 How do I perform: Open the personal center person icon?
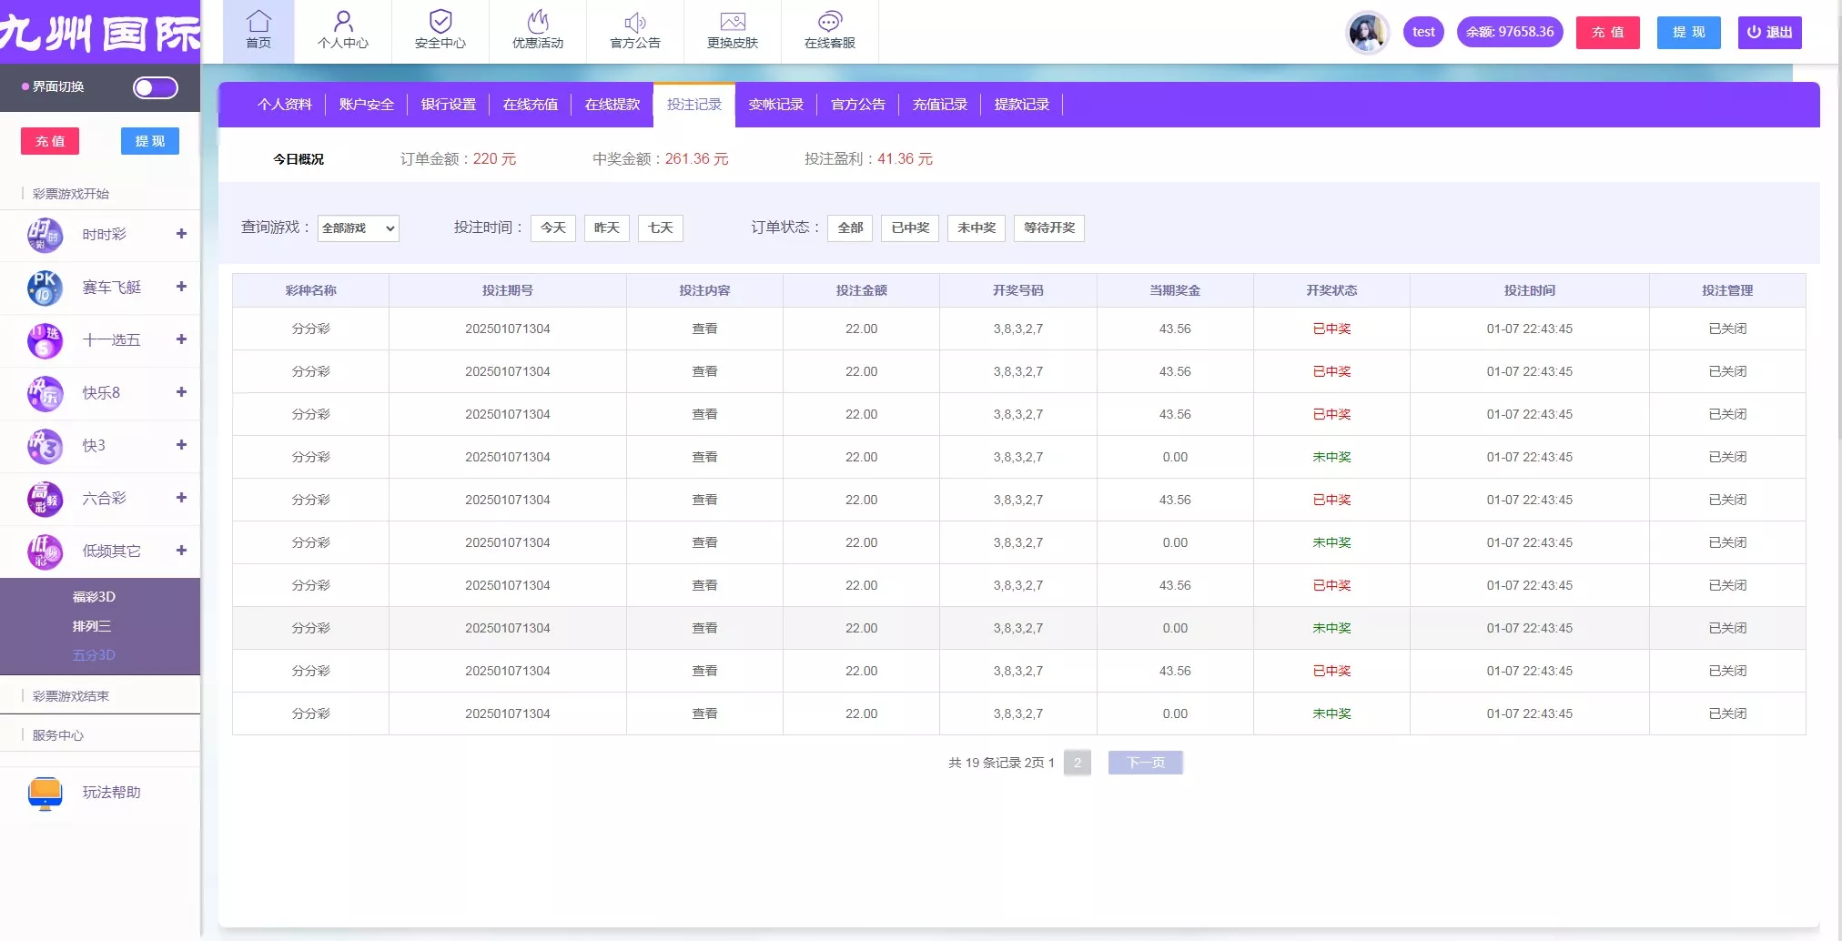(x=343, y=21)
